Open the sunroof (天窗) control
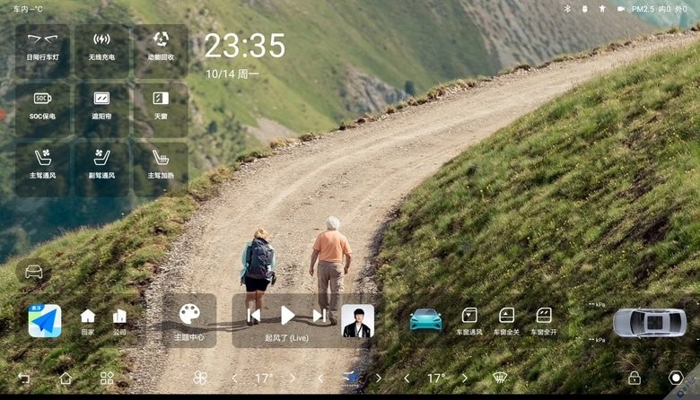Screen dimensions: 700x400 click(x=161, y=107)
